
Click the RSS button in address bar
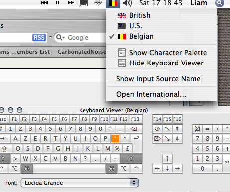point(39,37)
